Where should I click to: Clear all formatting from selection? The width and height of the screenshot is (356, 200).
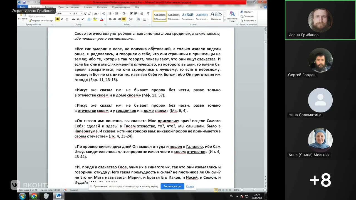103,13
